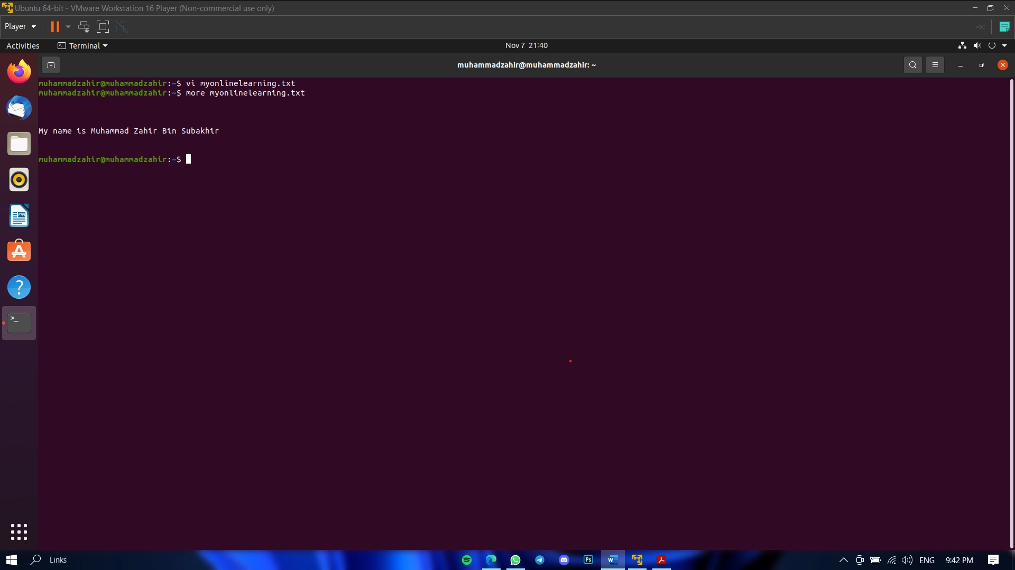This screenshot has height=570, width=1015.
Task: Open the terminal hamburger menu
Action: coord(935,65)
